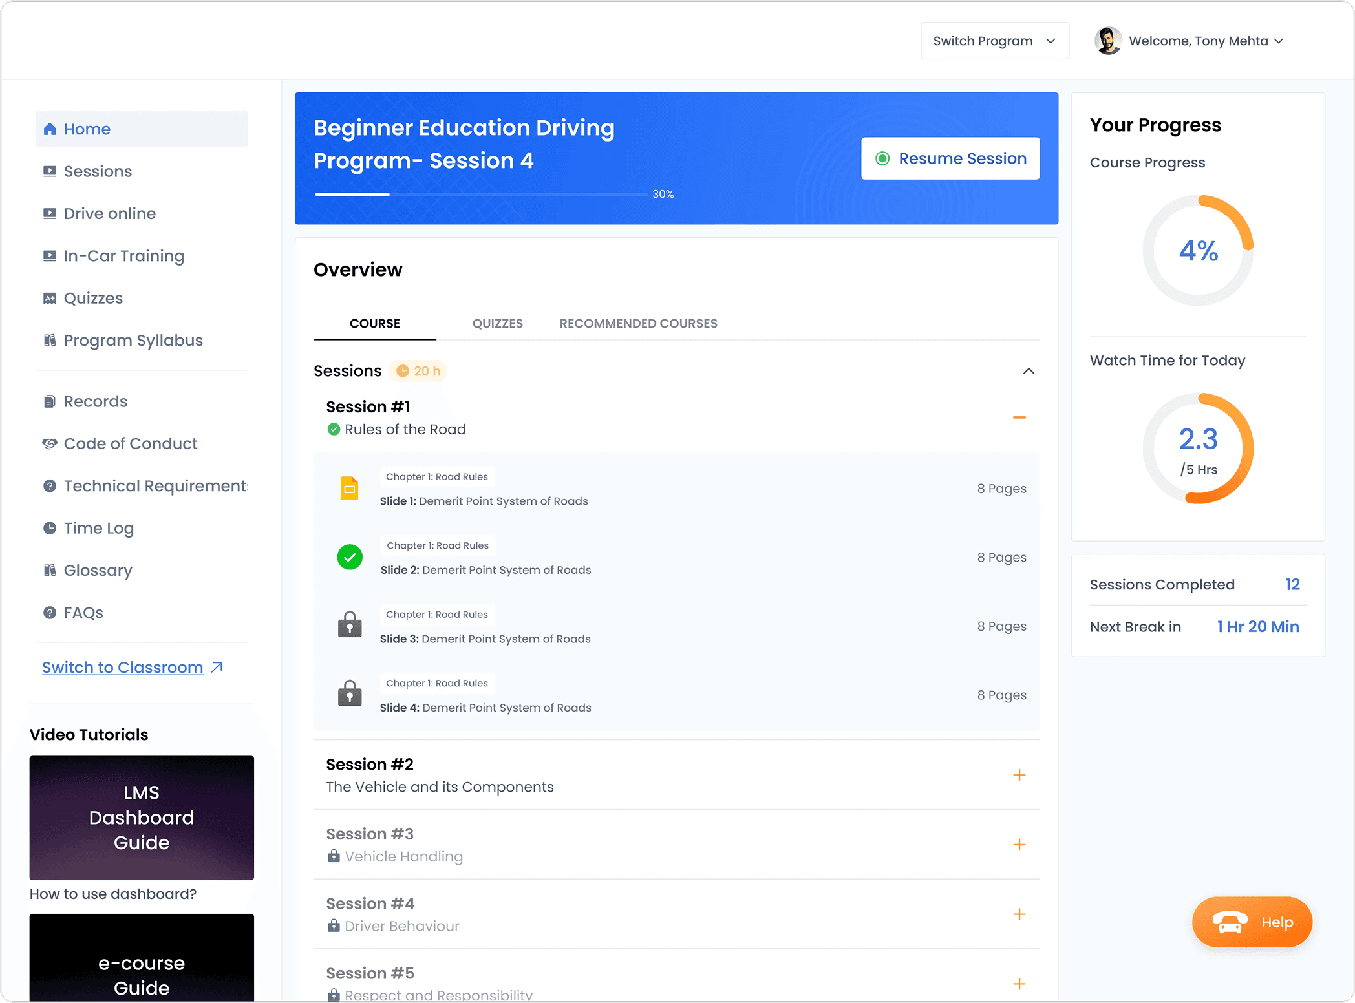Click the Home icon in sidebar
This screenshot has width=1355, height=1003.
click(x=50, y=129)
